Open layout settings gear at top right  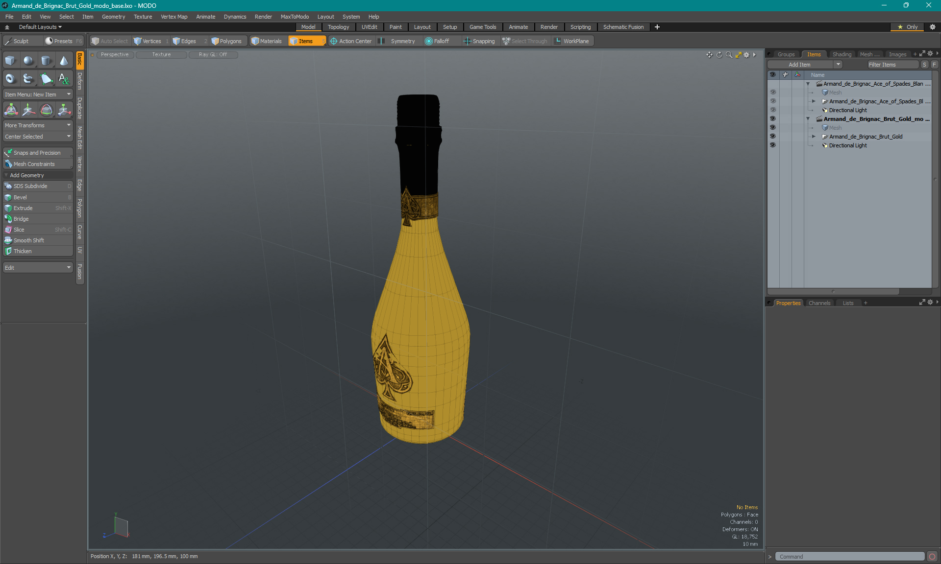click(933, 27)
